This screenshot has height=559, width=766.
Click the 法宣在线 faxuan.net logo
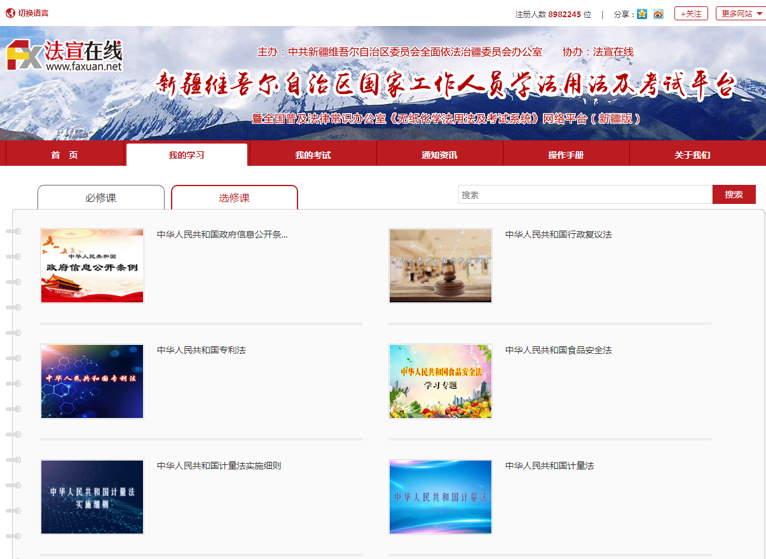pyautogui.click(x=64, y=55)
